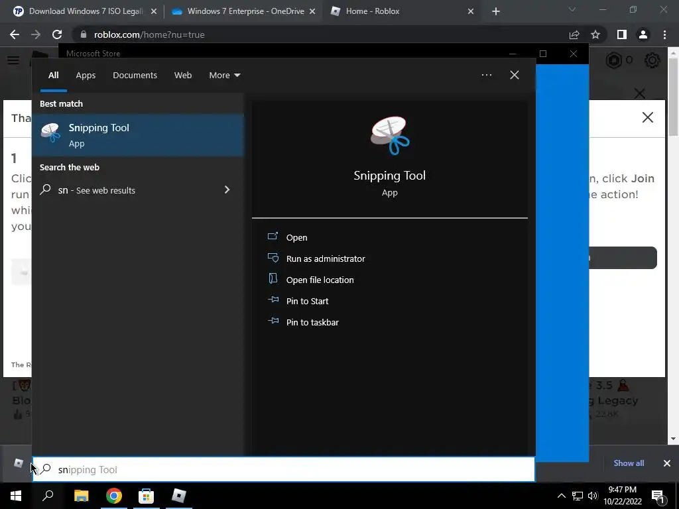
Task: Click the Roblox Robux icon
Action: point(613,60)
